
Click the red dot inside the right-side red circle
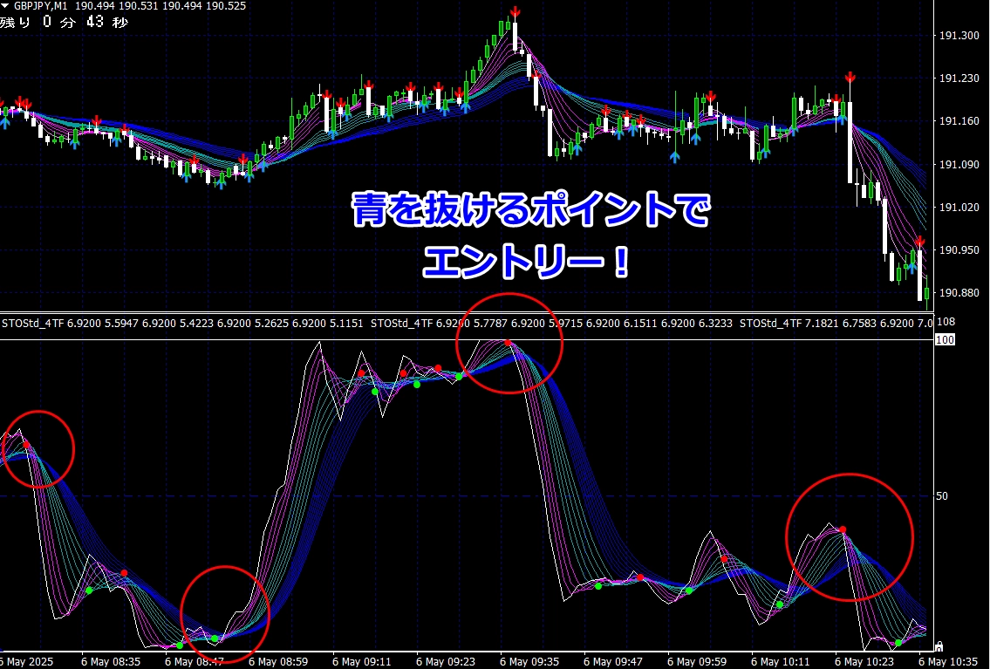point(843,529)
